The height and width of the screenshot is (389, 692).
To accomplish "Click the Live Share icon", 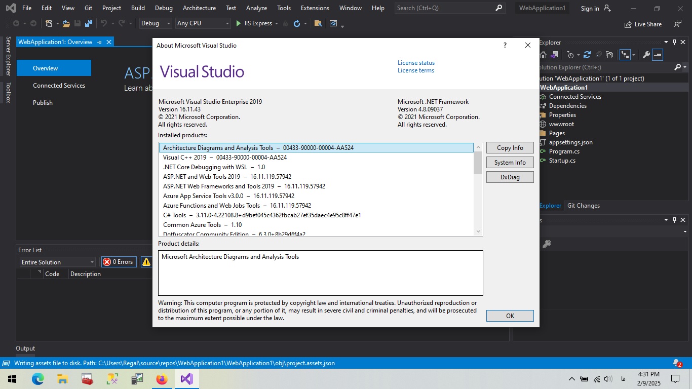I will (x=628, y=24).
